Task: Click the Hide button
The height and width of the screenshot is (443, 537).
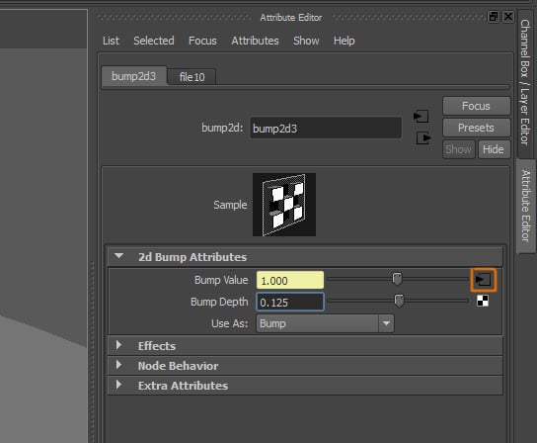Action: tap(494, 149)
